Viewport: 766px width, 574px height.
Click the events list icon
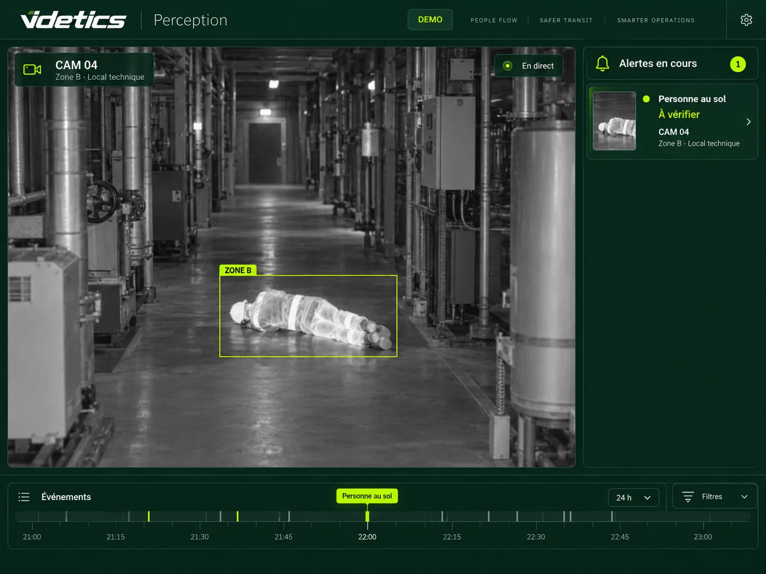pos(24,497)
